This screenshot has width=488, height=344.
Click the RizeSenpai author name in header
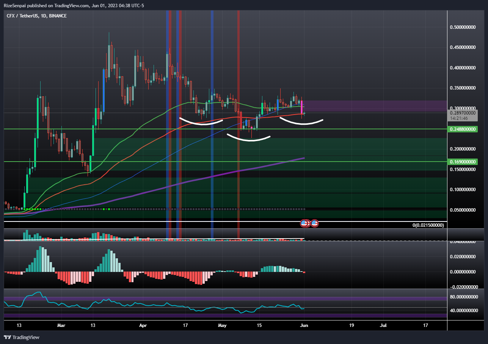pyautogui.click(x=14, y=5)
